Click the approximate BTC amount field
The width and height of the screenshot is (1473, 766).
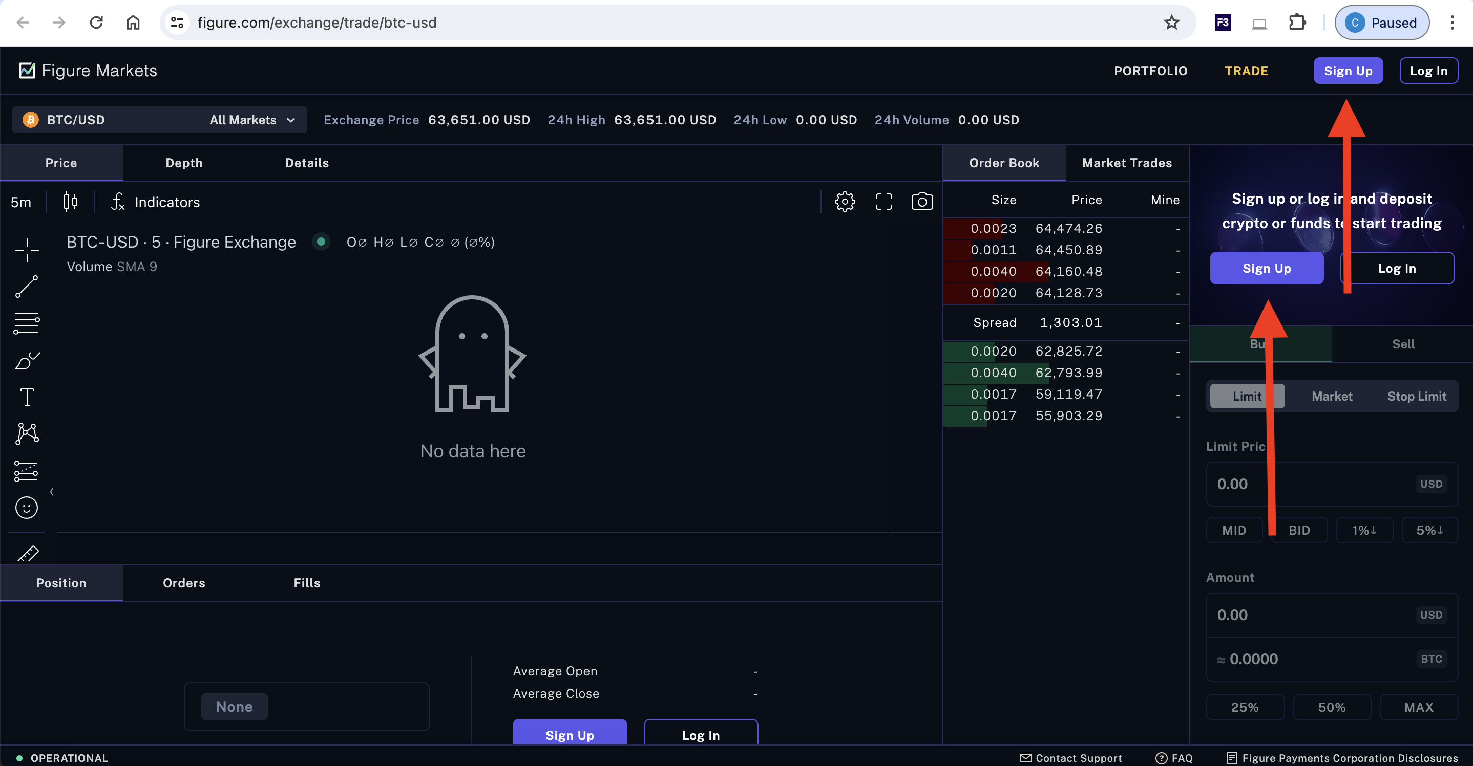click(1332, 659)
